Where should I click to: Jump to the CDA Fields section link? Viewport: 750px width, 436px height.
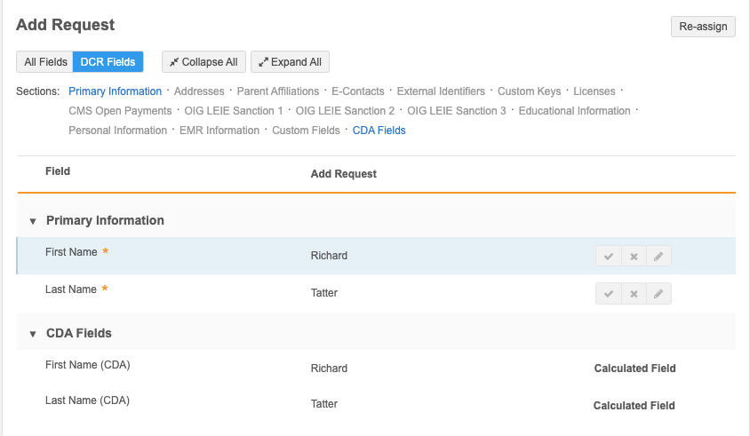(x=379, y=131)
